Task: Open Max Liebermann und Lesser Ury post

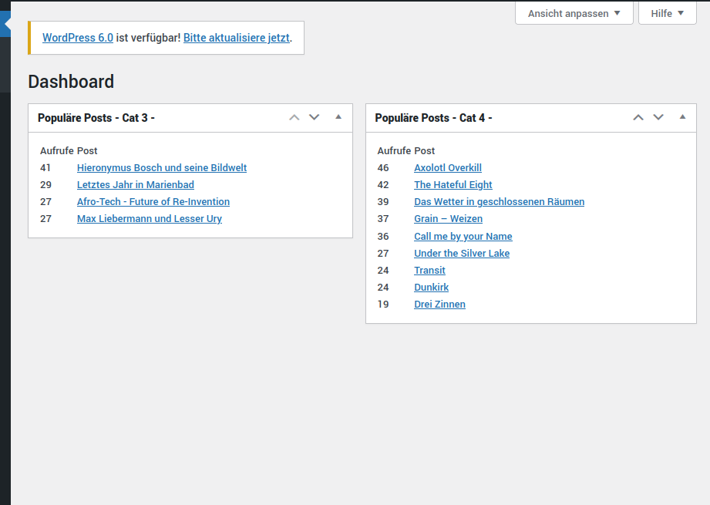Action: tap(150, 219)
